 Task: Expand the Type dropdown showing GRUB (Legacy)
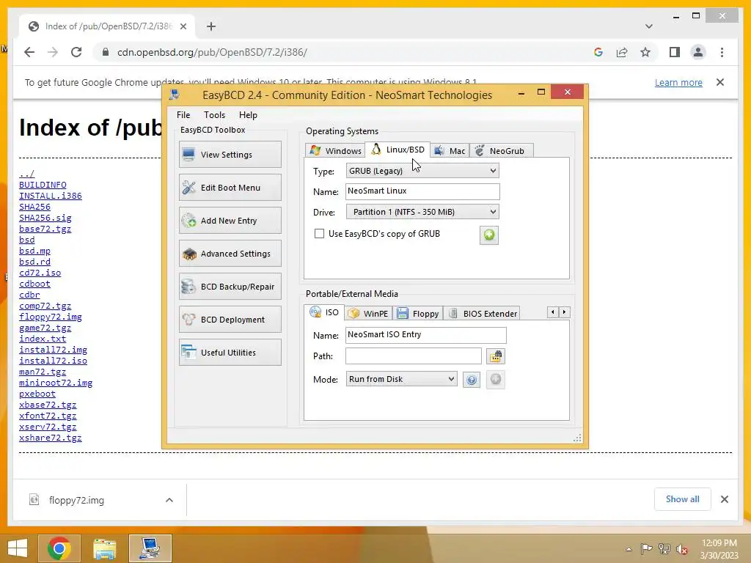tap(422, 171)
